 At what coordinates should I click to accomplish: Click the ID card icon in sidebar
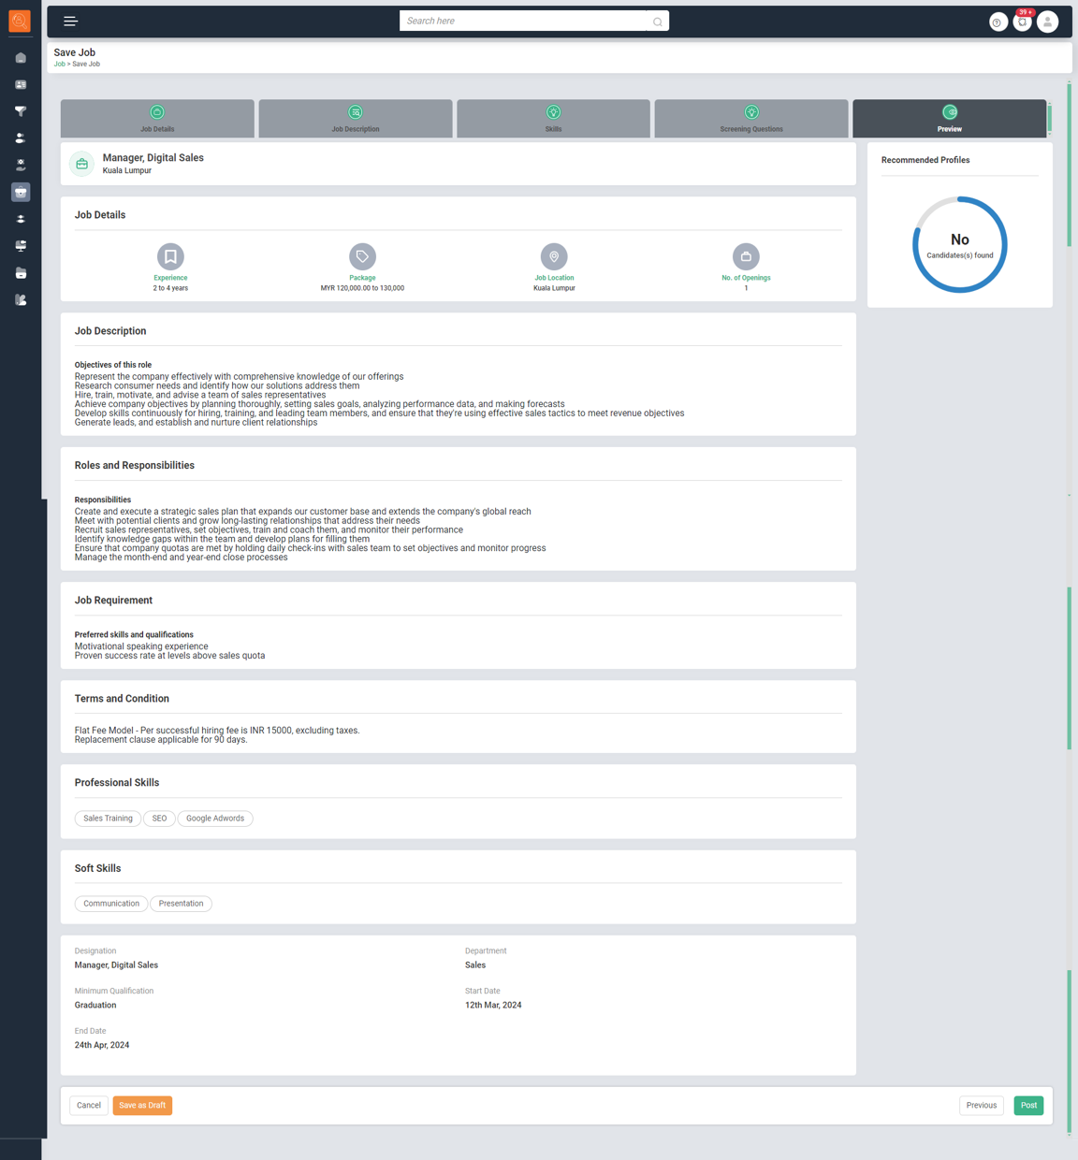[x=21, y=85]
